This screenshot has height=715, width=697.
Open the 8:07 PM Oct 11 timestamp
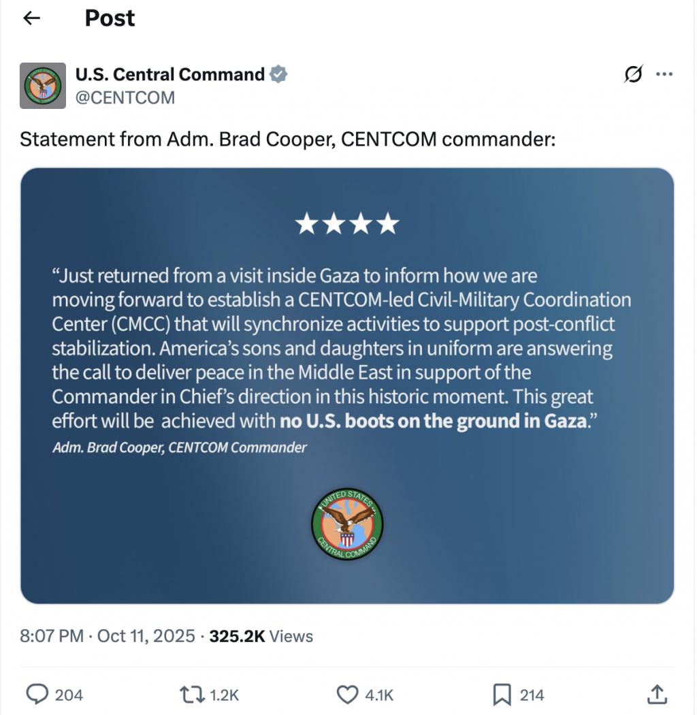click(x=108, y=636)
